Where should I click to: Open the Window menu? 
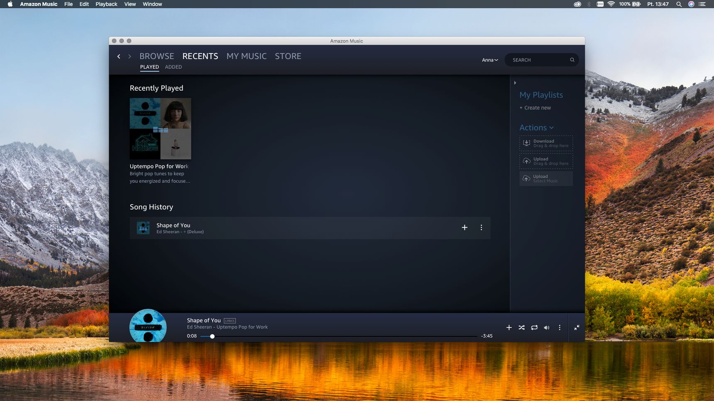(152, 4)
